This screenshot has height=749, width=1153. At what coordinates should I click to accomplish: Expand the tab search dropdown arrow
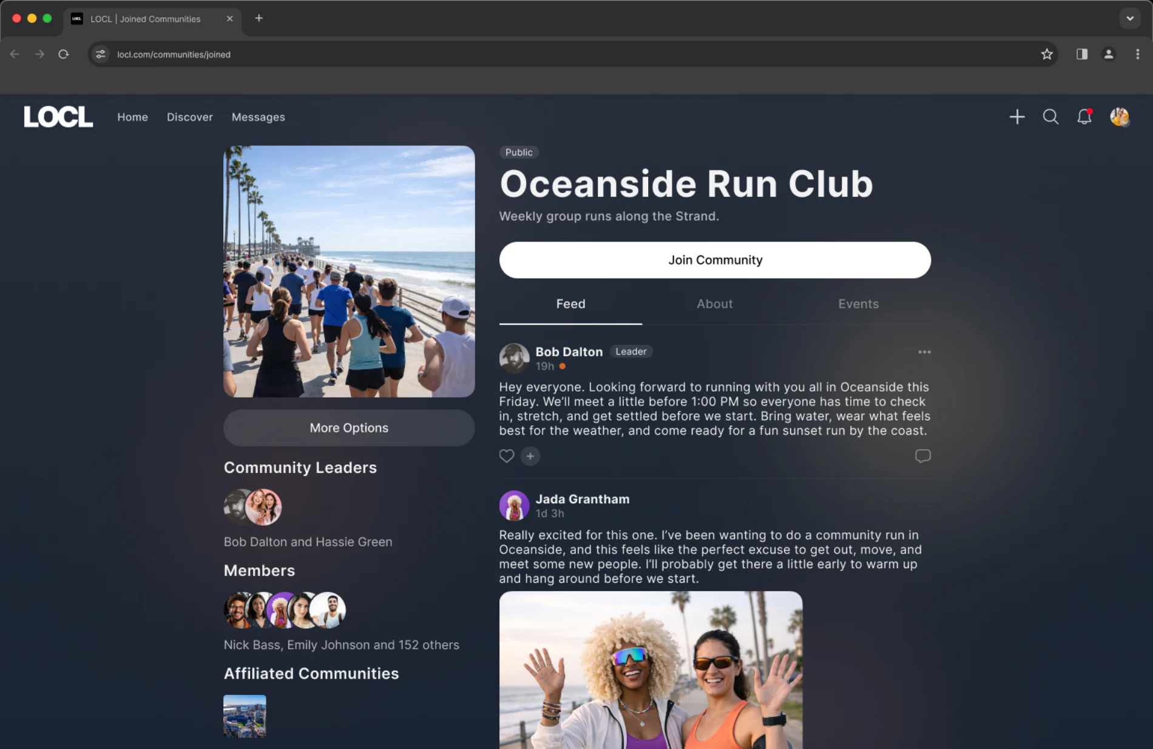tap(1130, 18)
